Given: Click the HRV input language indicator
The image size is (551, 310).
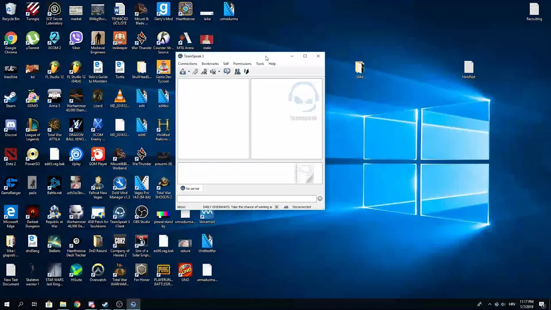Looking at the screenshot, I should (512, 304).
